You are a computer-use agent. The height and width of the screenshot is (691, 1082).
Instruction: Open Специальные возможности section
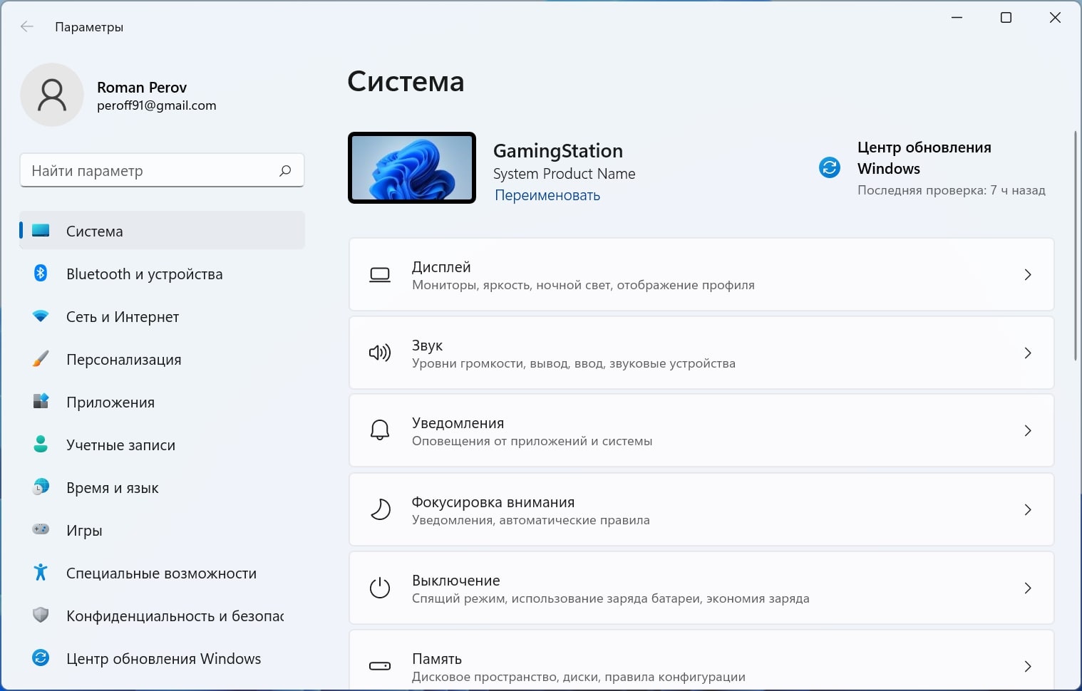tap(163, 573)
